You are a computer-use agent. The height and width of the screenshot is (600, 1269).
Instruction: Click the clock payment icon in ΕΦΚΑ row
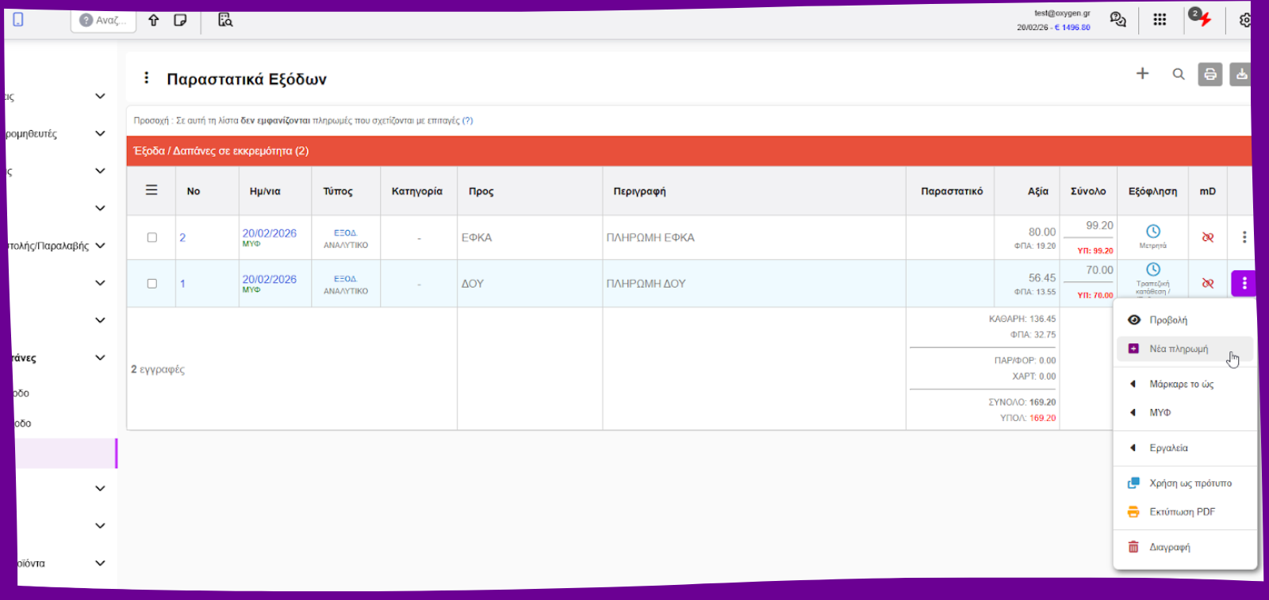(x=1153, y=231)
